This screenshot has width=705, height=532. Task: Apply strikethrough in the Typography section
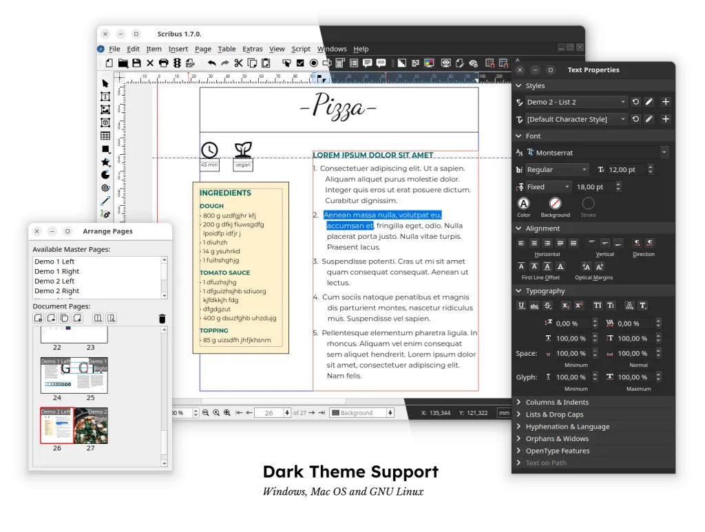click(x=547, y=306)
